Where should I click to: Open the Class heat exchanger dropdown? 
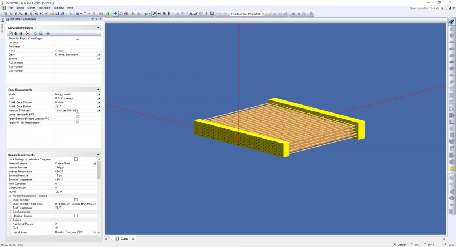tap(99, 55)
